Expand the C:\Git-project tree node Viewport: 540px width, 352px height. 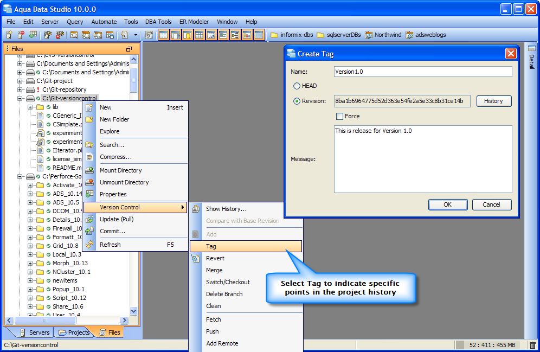click(x=20, y=81)
